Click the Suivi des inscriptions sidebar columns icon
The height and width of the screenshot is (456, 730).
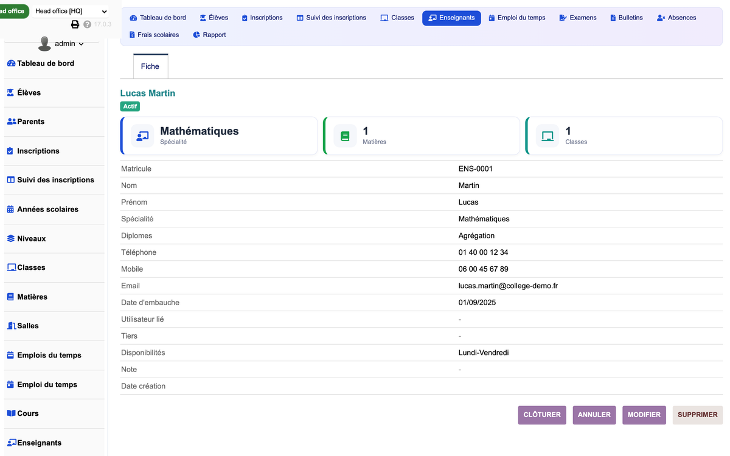point(10,180)
